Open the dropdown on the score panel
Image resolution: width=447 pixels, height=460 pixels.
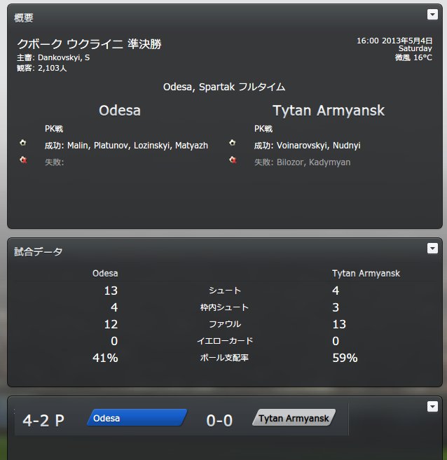[x=432, y=407]
